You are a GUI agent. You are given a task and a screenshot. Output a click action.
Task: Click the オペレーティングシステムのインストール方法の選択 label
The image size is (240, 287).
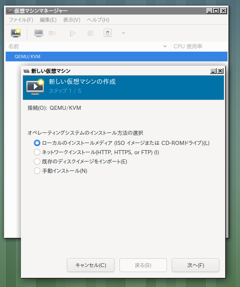(x=85, y=133)
